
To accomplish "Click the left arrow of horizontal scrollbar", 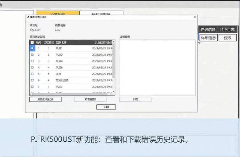I will 31,94.
